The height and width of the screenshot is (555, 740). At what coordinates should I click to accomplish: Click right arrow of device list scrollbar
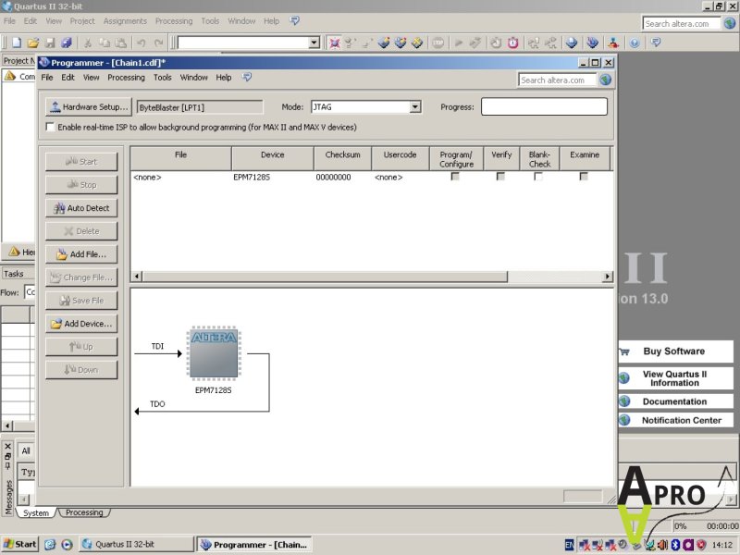click(x=608, y=277)
